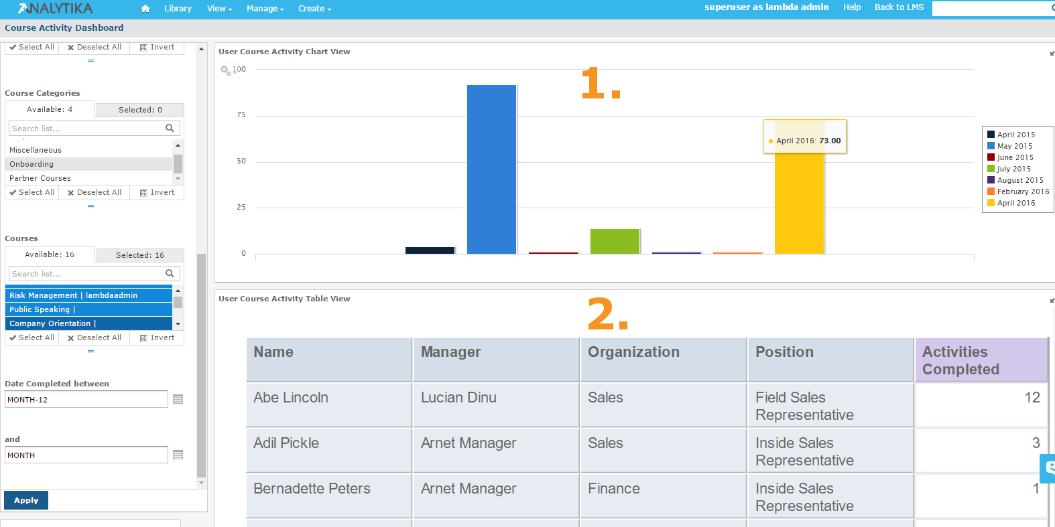
Task: Click the search magnifier in Course Categories
Action: [170, 128]
